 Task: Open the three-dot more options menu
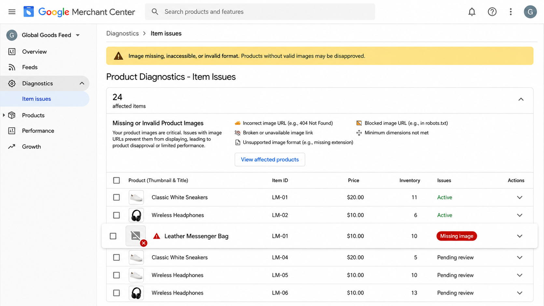point(510,12)
